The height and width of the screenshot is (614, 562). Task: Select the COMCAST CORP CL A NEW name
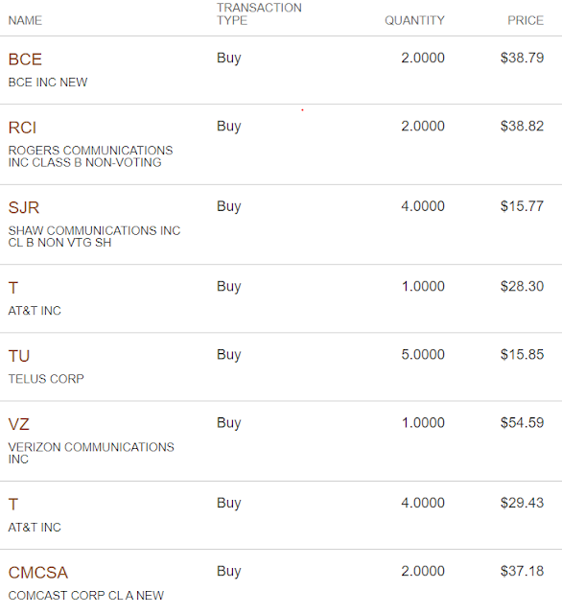pos(86,596)
